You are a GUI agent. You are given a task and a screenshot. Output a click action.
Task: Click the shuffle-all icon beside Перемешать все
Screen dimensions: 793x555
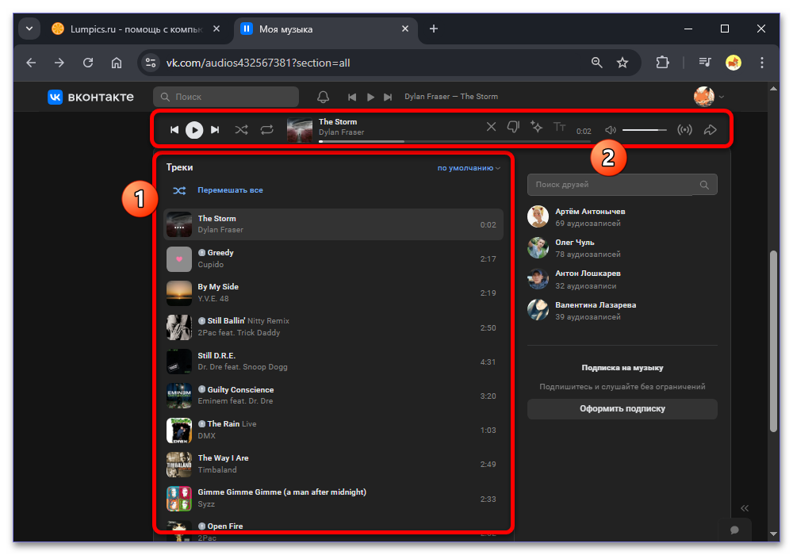click(179, 190)
